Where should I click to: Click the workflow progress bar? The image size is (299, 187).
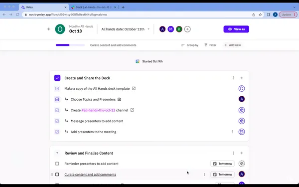(x=70, y=45)
